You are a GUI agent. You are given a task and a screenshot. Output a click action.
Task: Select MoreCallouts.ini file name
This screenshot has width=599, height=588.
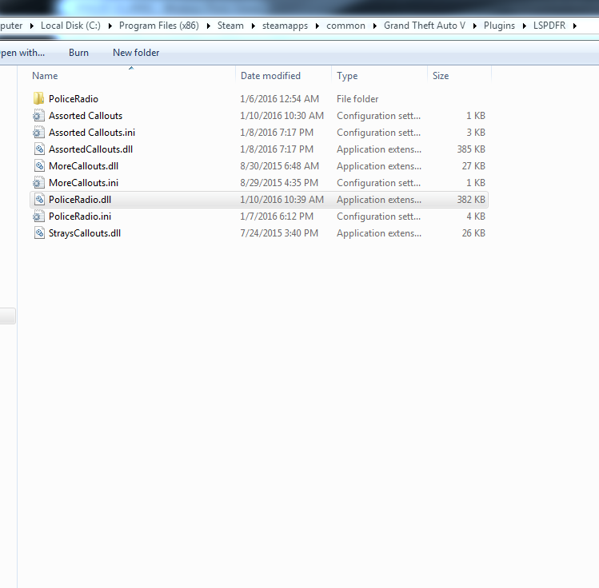pyautogui.click(x=83, y=183)
